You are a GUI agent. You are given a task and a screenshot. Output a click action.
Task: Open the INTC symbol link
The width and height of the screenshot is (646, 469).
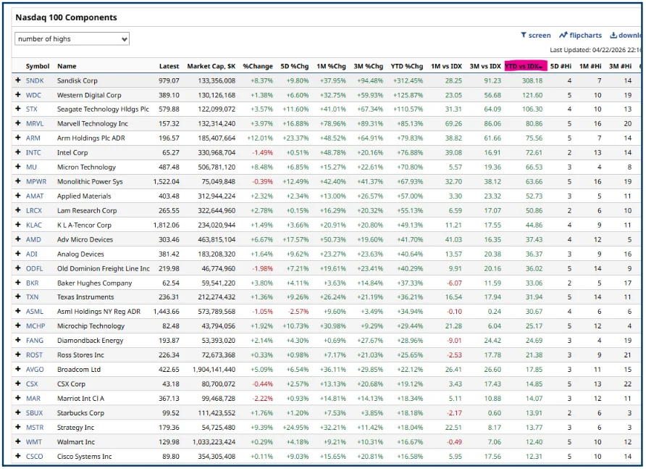click(33, 152)
